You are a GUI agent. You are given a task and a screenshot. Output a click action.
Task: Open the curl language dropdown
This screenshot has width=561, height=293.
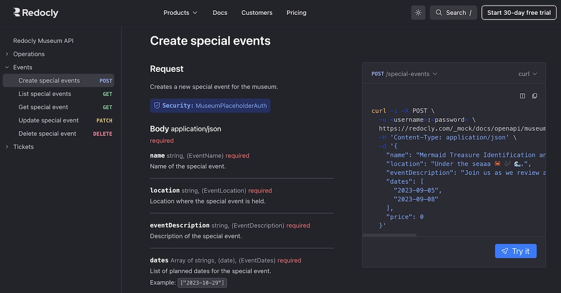coord(528,74)
